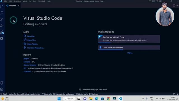Screen dimensions: 179x101
Task: Close the Welcome tab
Action: (19, 6)
